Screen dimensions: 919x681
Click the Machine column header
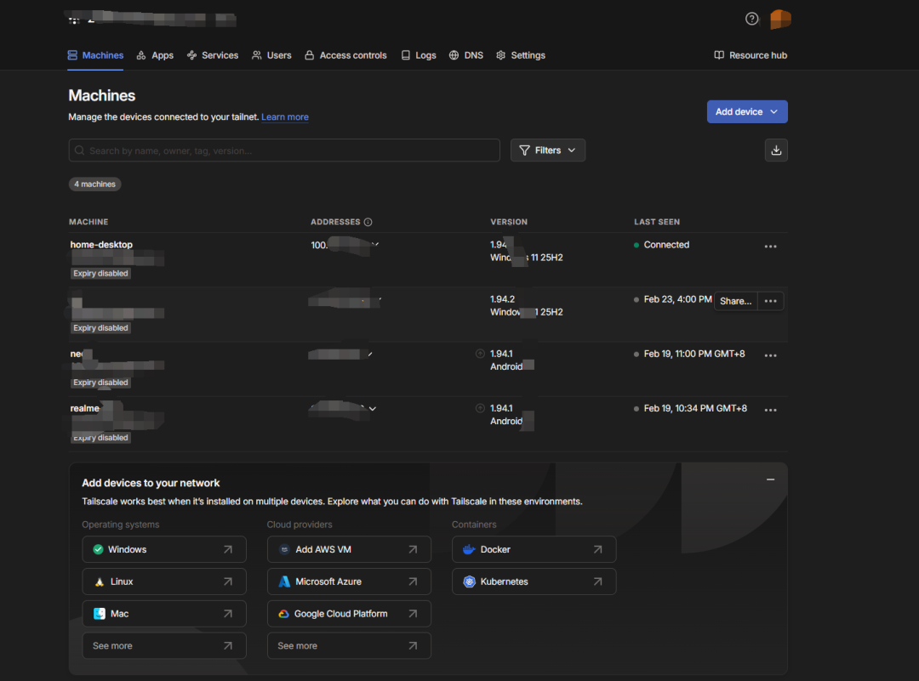click(x=88, y=222)
